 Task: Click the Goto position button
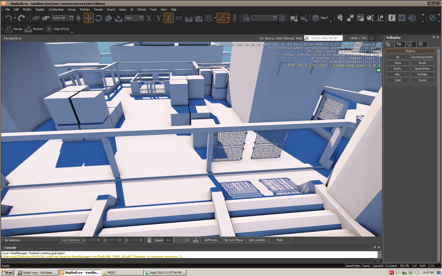point(257,240)
